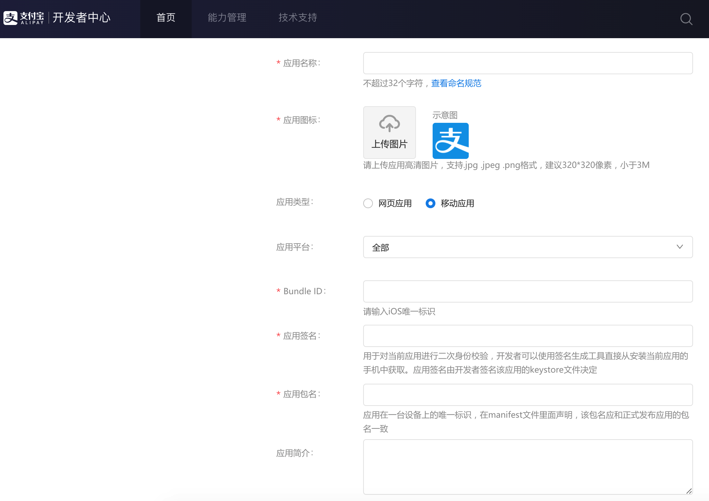Viewport: 709px width, 501px height.
Task: Click the 应用图标 field label
Action: (x=302, y=120)
